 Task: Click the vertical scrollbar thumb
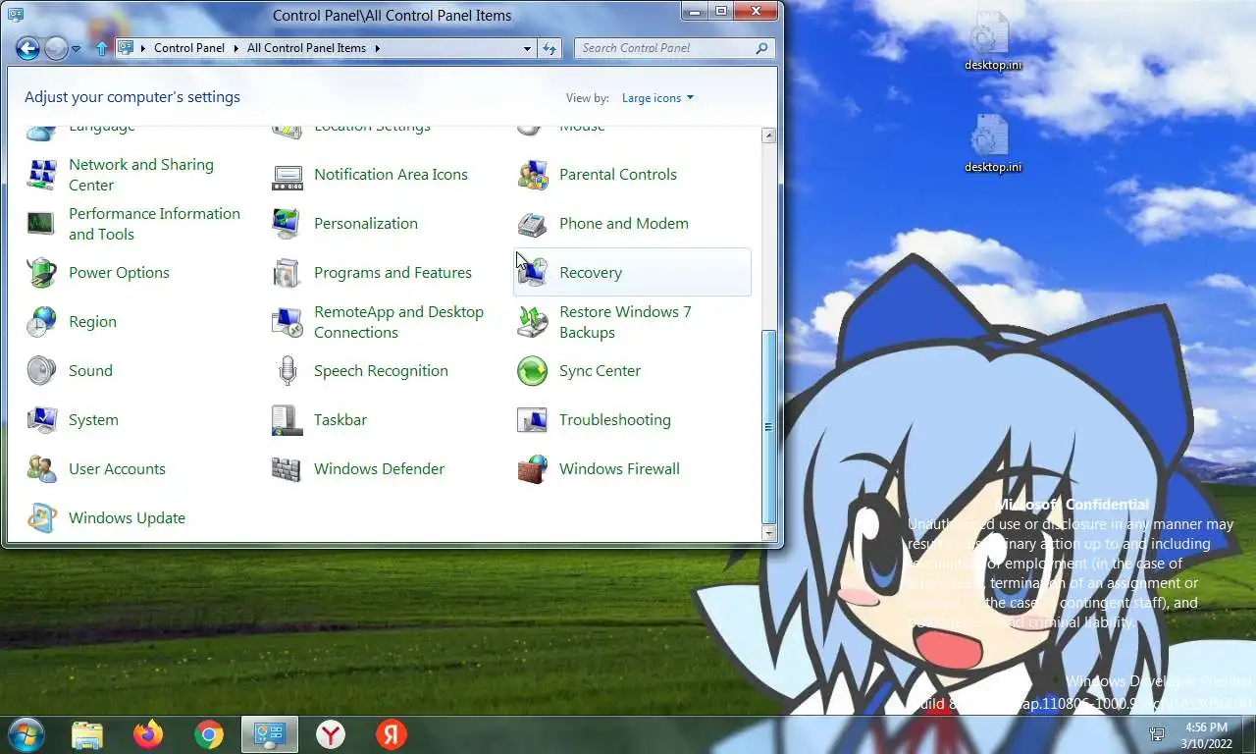pos(769,427)
